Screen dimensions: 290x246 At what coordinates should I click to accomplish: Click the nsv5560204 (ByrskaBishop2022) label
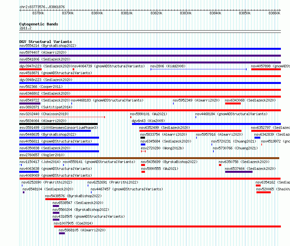pos(81,210)
